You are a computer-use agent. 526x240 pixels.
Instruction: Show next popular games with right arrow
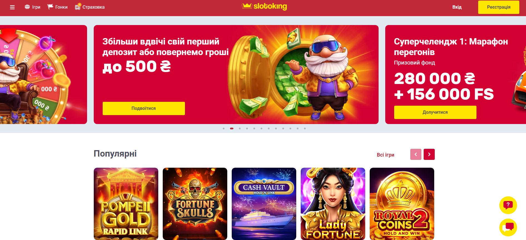pyautogui.click(x=429, y=154)
